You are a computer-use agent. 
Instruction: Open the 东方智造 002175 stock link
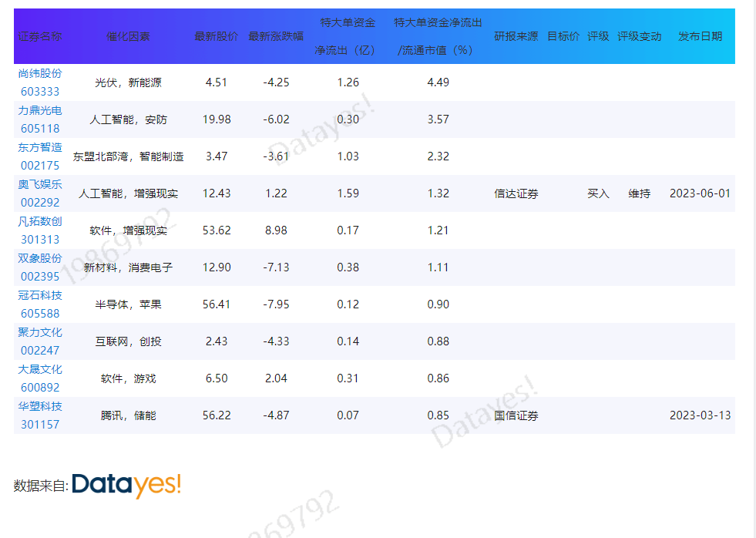pyautogui.click(x=40, y=156)
